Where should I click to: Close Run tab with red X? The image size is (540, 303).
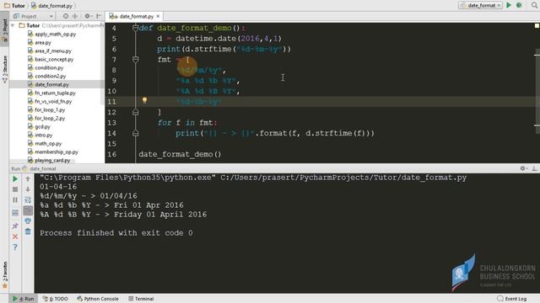15,237
